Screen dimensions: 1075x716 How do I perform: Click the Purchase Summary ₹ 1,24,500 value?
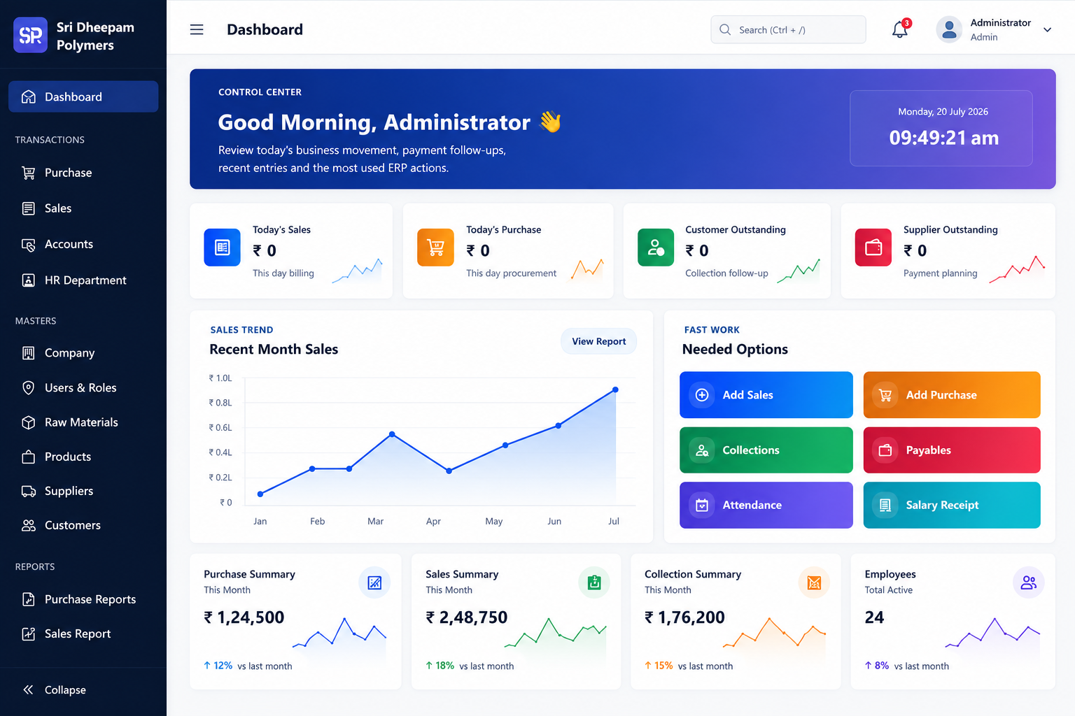[244, 617]
